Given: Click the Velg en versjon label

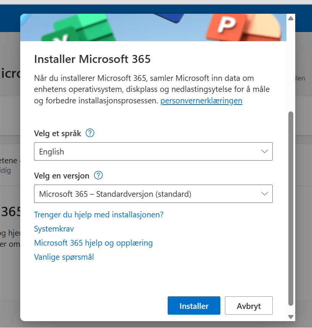Looking at the screenshot, I should pyautogui.click(x=62, y=176).
